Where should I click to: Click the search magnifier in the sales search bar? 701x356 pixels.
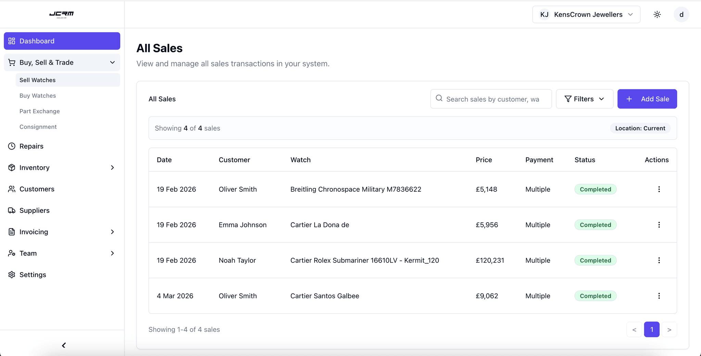(438, 99)
